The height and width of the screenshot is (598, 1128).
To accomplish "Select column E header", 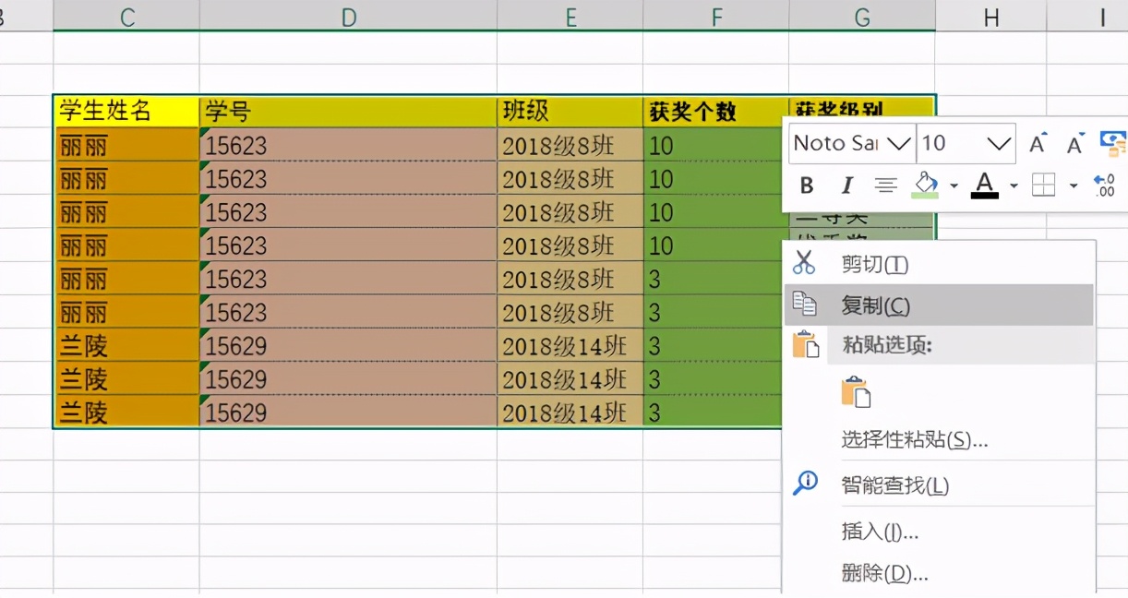I will [x=570, y=17].
